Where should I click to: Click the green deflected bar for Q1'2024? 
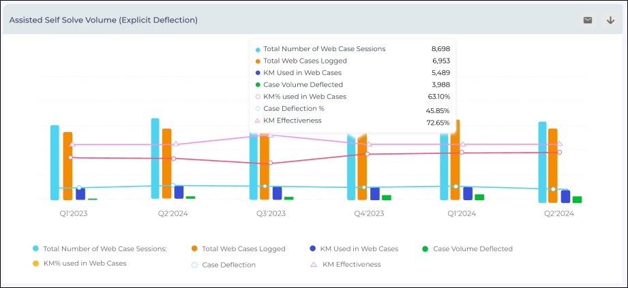click(x=479, y=197)
